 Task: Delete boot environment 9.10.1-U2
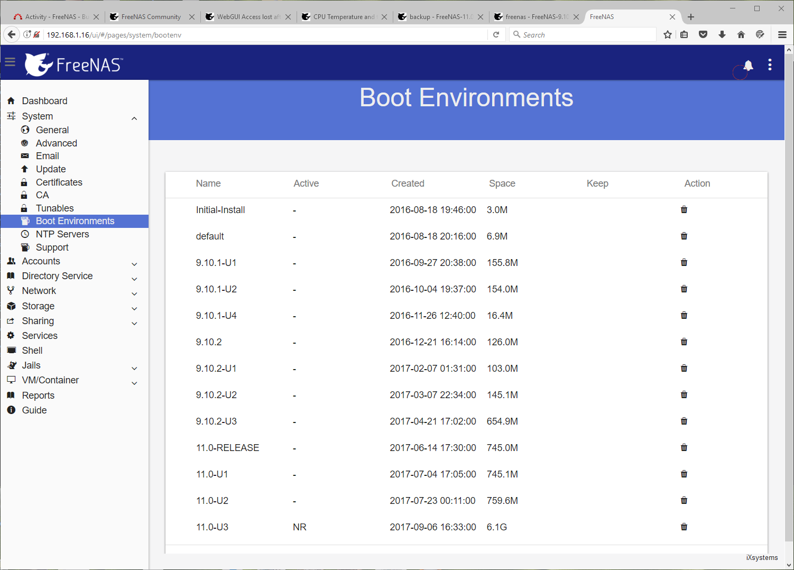(684, 289)
